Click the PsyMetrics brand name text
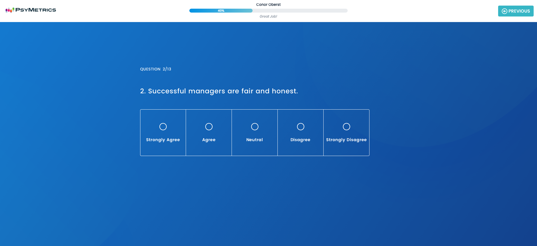Image resolution: width=537 pixels, height=246 pixels. (36, 10)
